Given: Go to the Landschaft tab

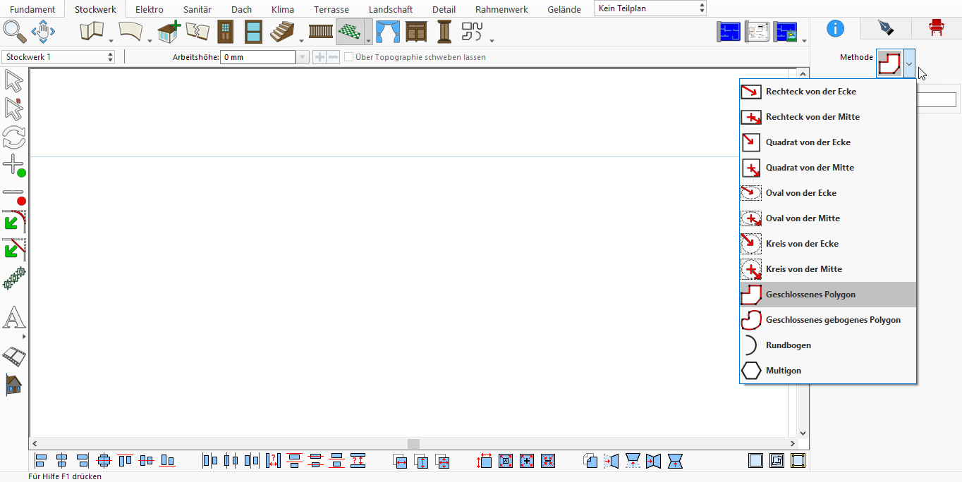Looking at the screenshot, I should (x=391, y=9).
